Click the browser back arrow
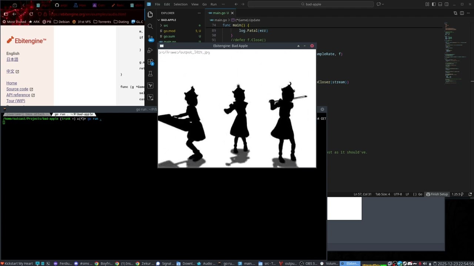This screenshot has width=474, height=266. click(x=14, y=14)
